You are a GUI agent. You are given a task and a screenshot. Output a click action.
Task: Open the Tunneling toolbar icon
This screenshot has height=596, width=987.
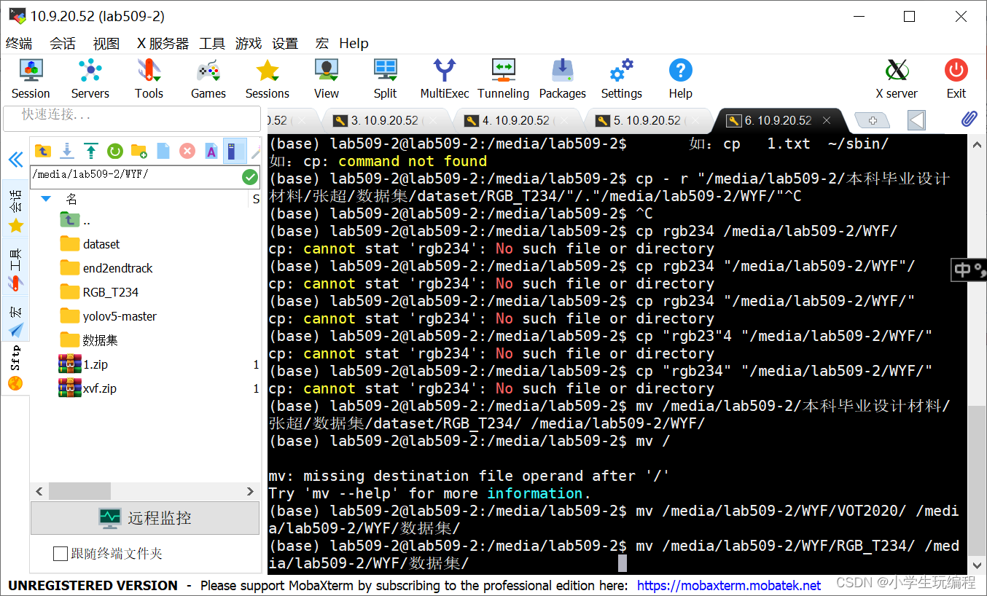[503, 79]
